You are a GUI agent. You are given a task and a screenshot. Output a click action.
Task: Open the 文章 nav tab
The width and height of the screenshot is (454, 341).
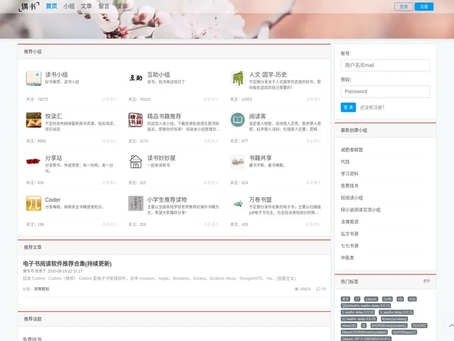tap(86, 6)
